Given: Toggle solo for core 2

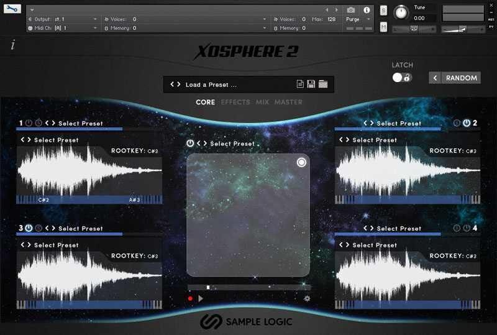Looking at the screenshot, I should pos(457,123).
